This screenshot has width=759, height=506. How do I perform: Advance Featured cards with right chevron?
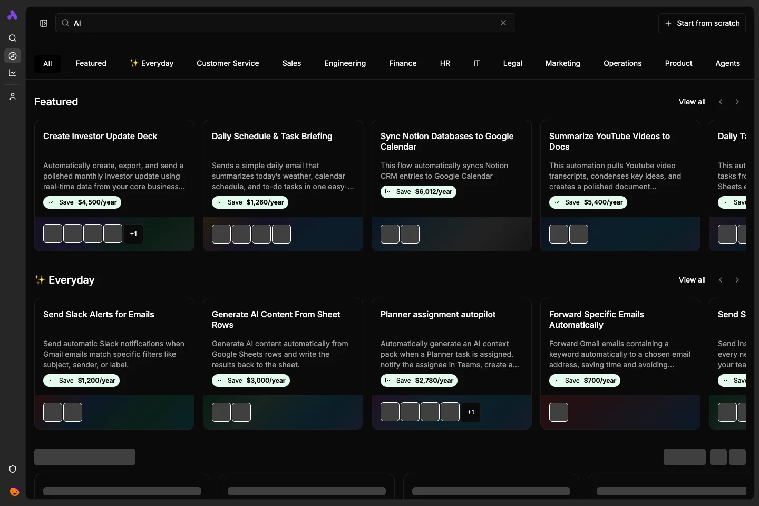737,102
